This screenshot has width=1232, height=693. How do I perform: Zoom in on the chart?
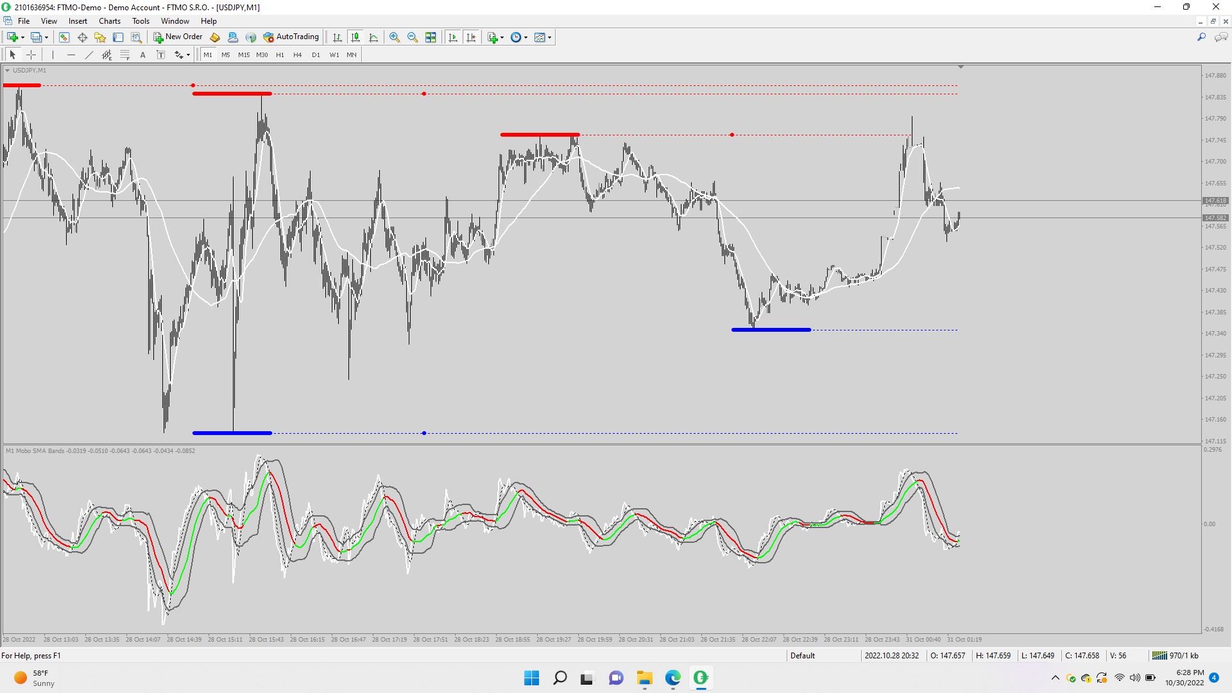click(395, 37)
